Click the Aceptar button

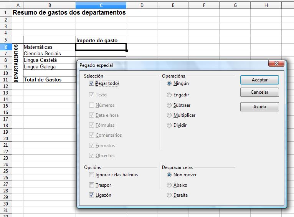259,80
